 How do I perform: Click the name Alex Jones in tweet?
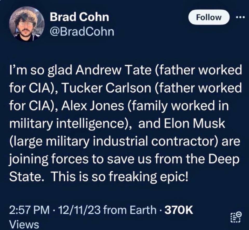(92, 106)
